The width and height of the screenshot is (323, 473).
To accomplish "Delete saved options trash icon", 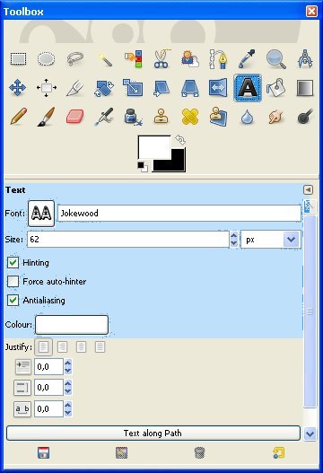I will click(200, 452).
